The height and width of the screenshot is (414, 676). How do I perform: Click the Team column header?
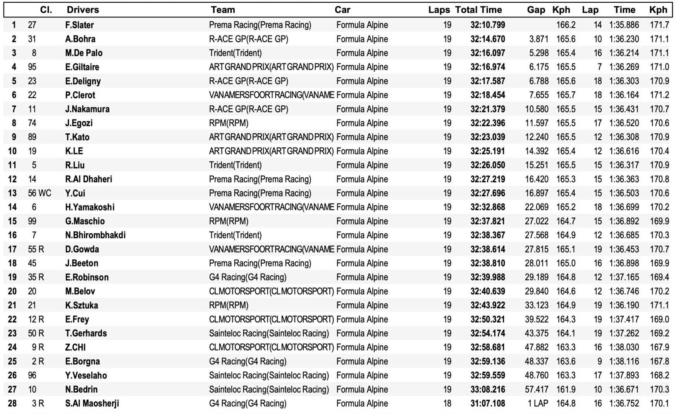tap(223, 10)
